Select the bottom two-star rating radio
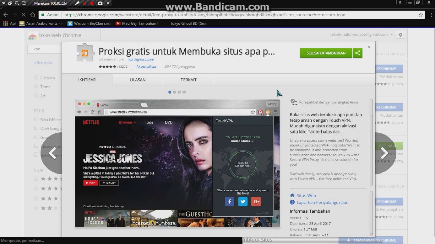This screenshot has width=435, height=244. point(36,208)
